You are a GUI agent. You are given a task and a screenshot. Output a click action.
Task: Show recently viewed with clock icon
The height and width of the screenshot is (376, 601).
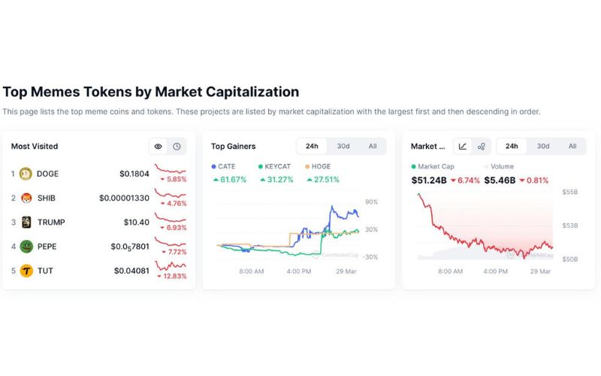177,146
